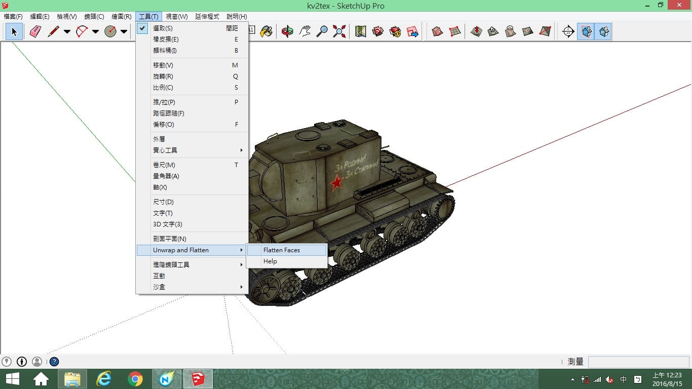Open the 鏡頭(C) menu

pyautogui.click(x=94, y=17)
